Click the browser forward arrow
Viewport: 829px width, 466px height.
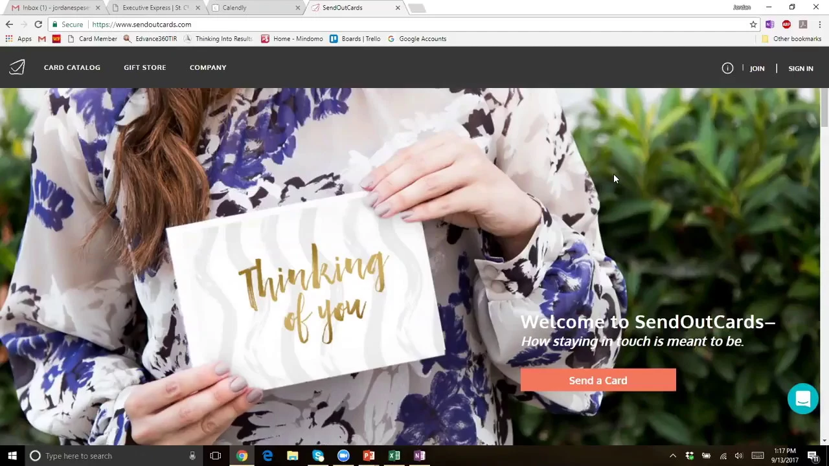[x=24, y=25]
